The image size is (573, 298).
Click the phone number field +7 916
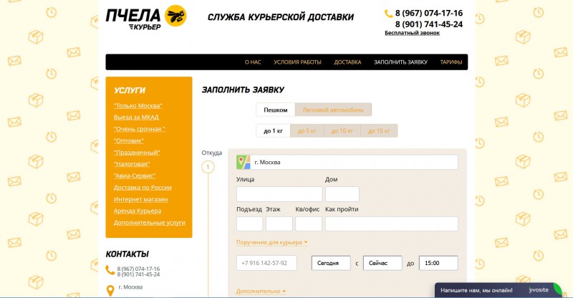point(266,263)
